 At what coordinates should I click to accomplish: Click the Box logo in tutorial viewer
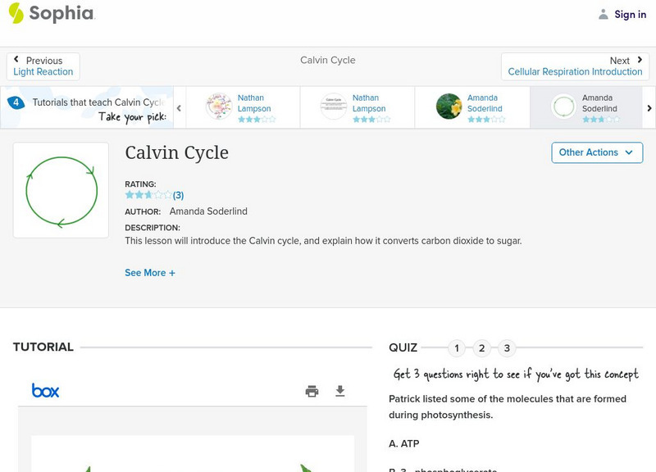click(x=45, y=391)
